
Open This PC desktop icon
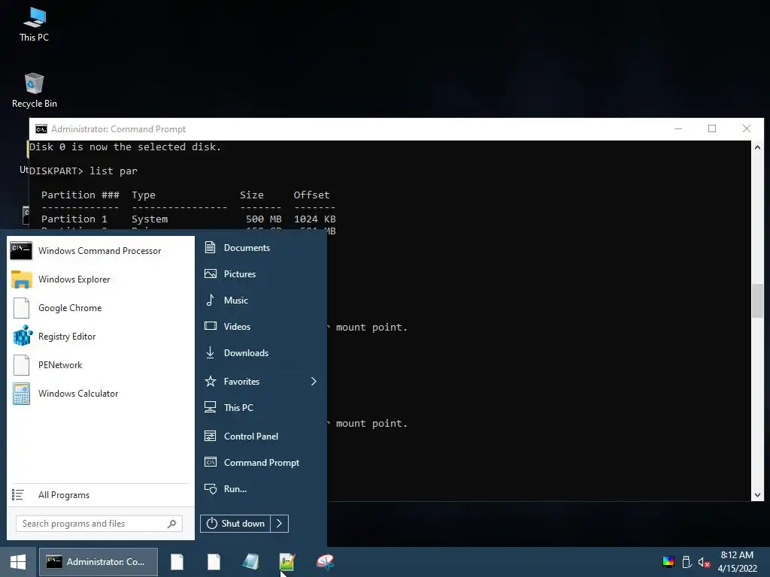[x=35, y=25]
